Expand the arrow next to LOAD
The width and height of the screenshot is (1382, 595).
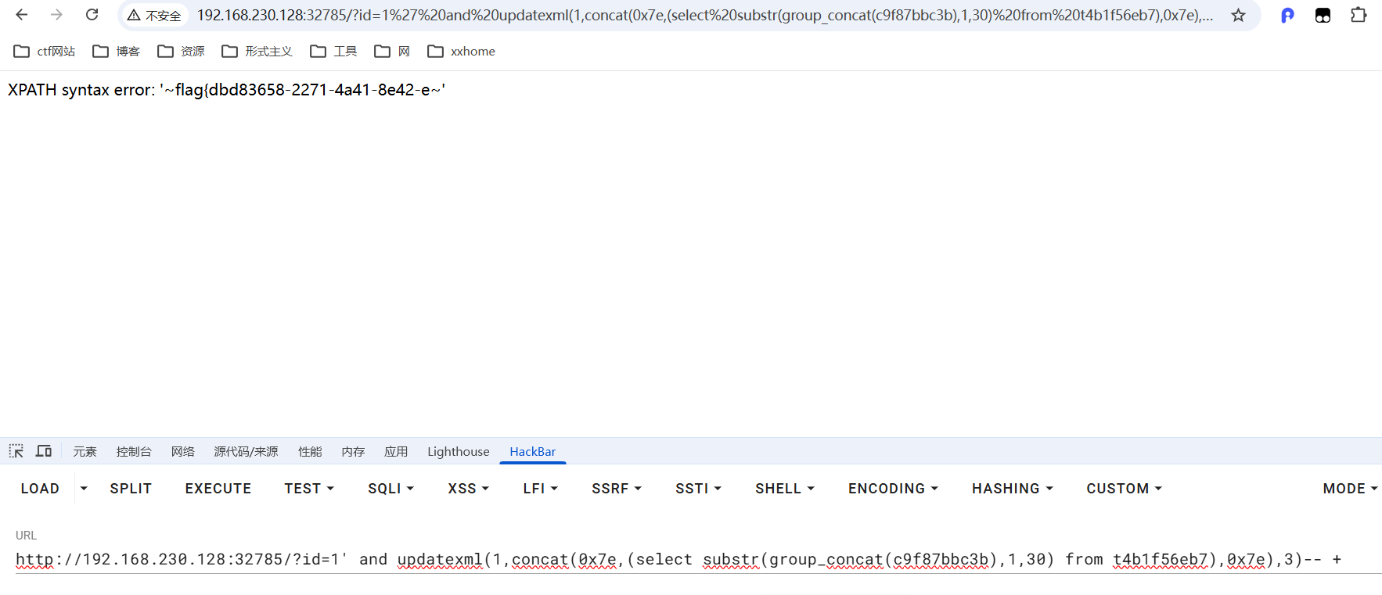pos(84,488)
